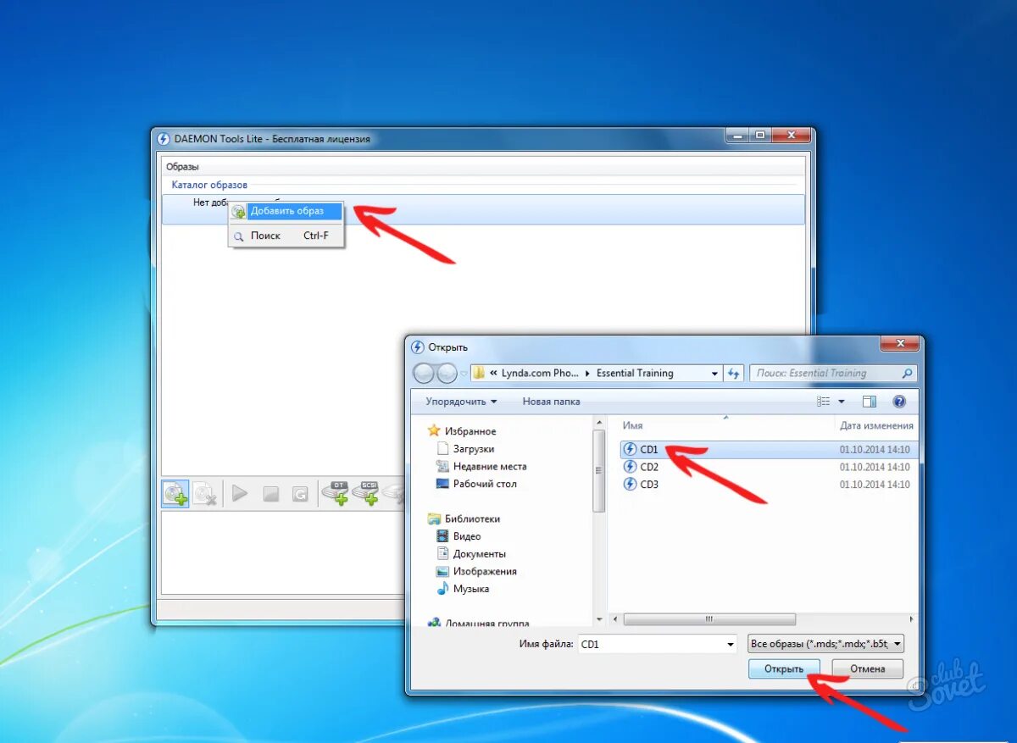The image size is (1017, 743).
Task: Add a SCSI virtual drive
Action: [366, 493]
